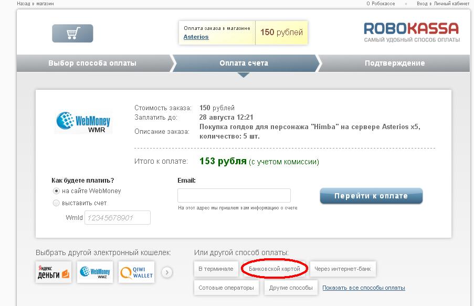This screenshot has width=474, height=306.
Task: Follow the 'Назад в магазин' link
Action: [35, 4]
